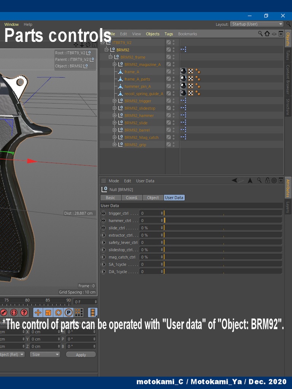Toggle point-level animation recording icon
This screenshot has height=389, width=292.
79,313
